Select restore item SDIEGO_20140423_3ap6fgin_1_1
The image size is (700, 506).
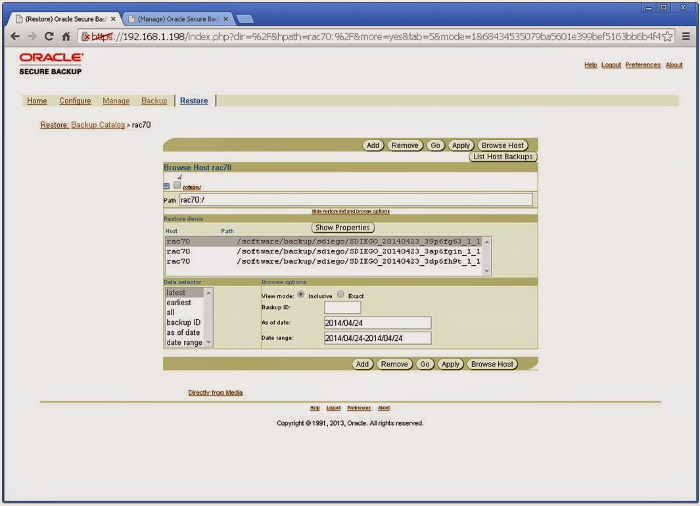pyautogui.click(x=323, y=251)
